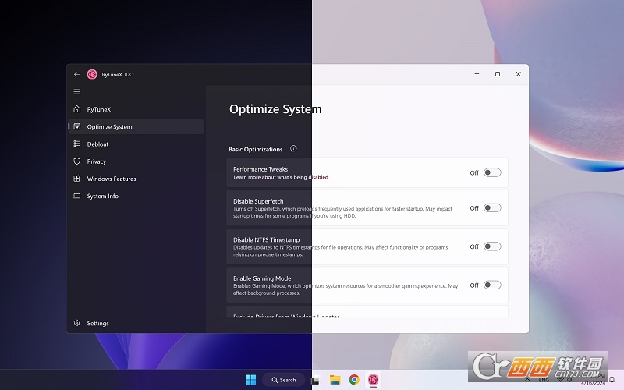624x390 pixels.
Task: Toggle Performance Tweaks switch on
Action: (492, 172)
